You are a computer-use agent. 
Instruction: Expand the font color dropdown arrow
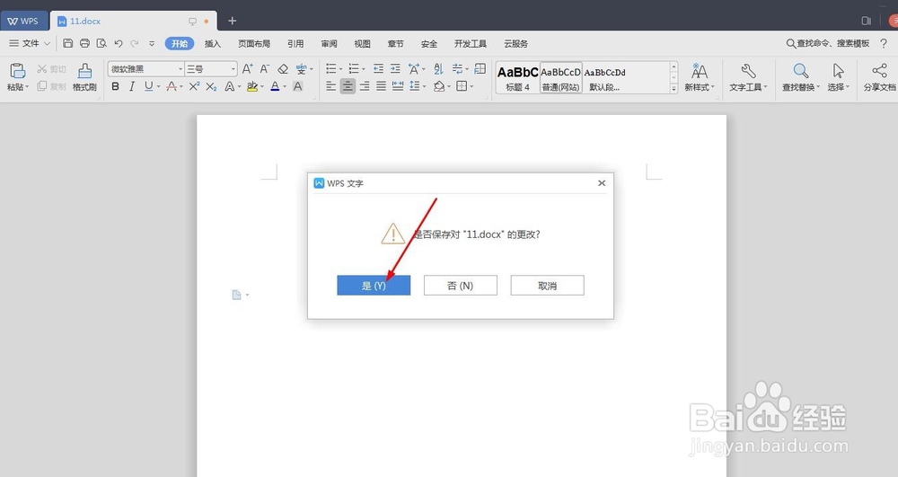[x=285, y=87]
